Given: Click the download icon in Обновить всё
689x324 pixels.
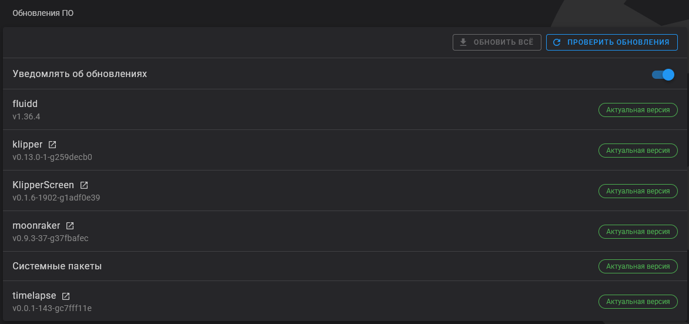Looking at the screenshot, I should point(463,42).
